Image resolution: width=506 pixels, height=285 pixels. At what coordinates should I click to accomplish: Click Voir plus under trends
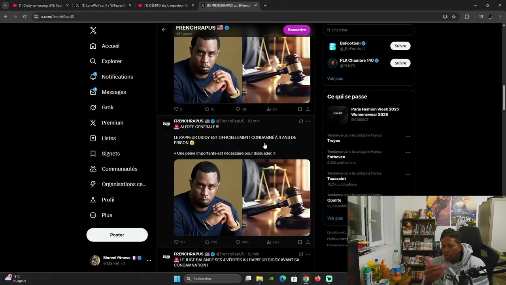point(335,218)
